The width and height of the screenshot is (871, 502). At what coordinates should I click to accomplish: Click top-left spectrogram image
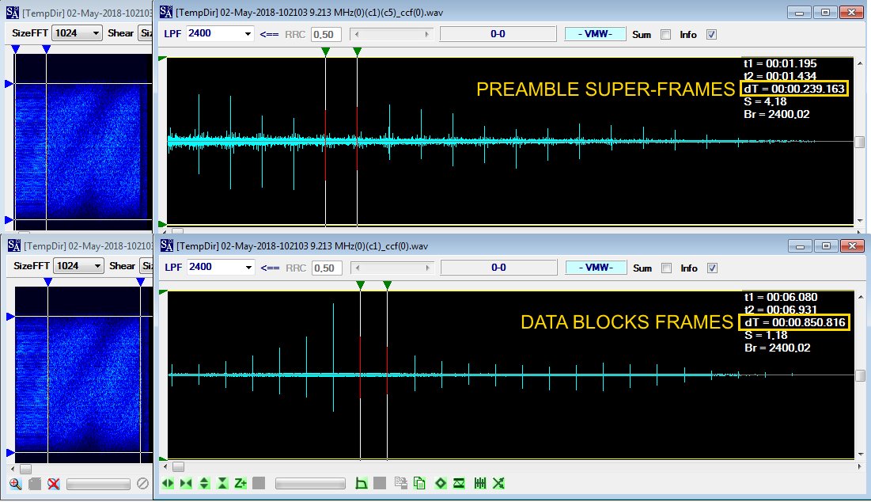83,142
